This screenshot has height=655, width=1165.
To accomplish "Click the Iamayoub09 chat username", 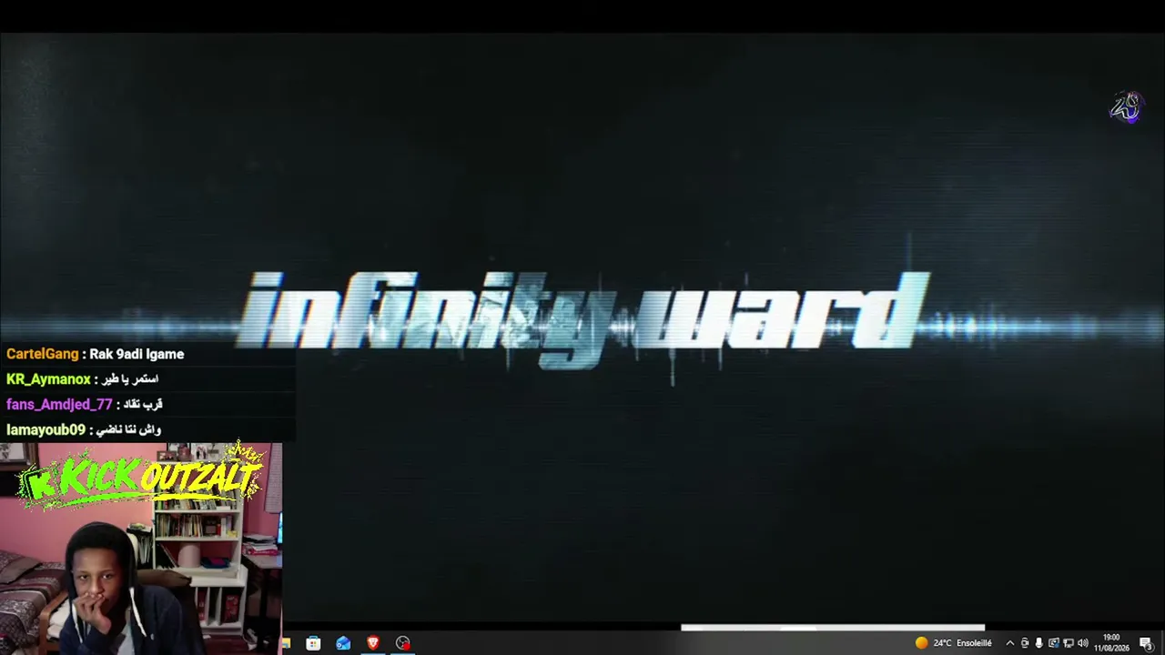I will click(x=46, y=429).
